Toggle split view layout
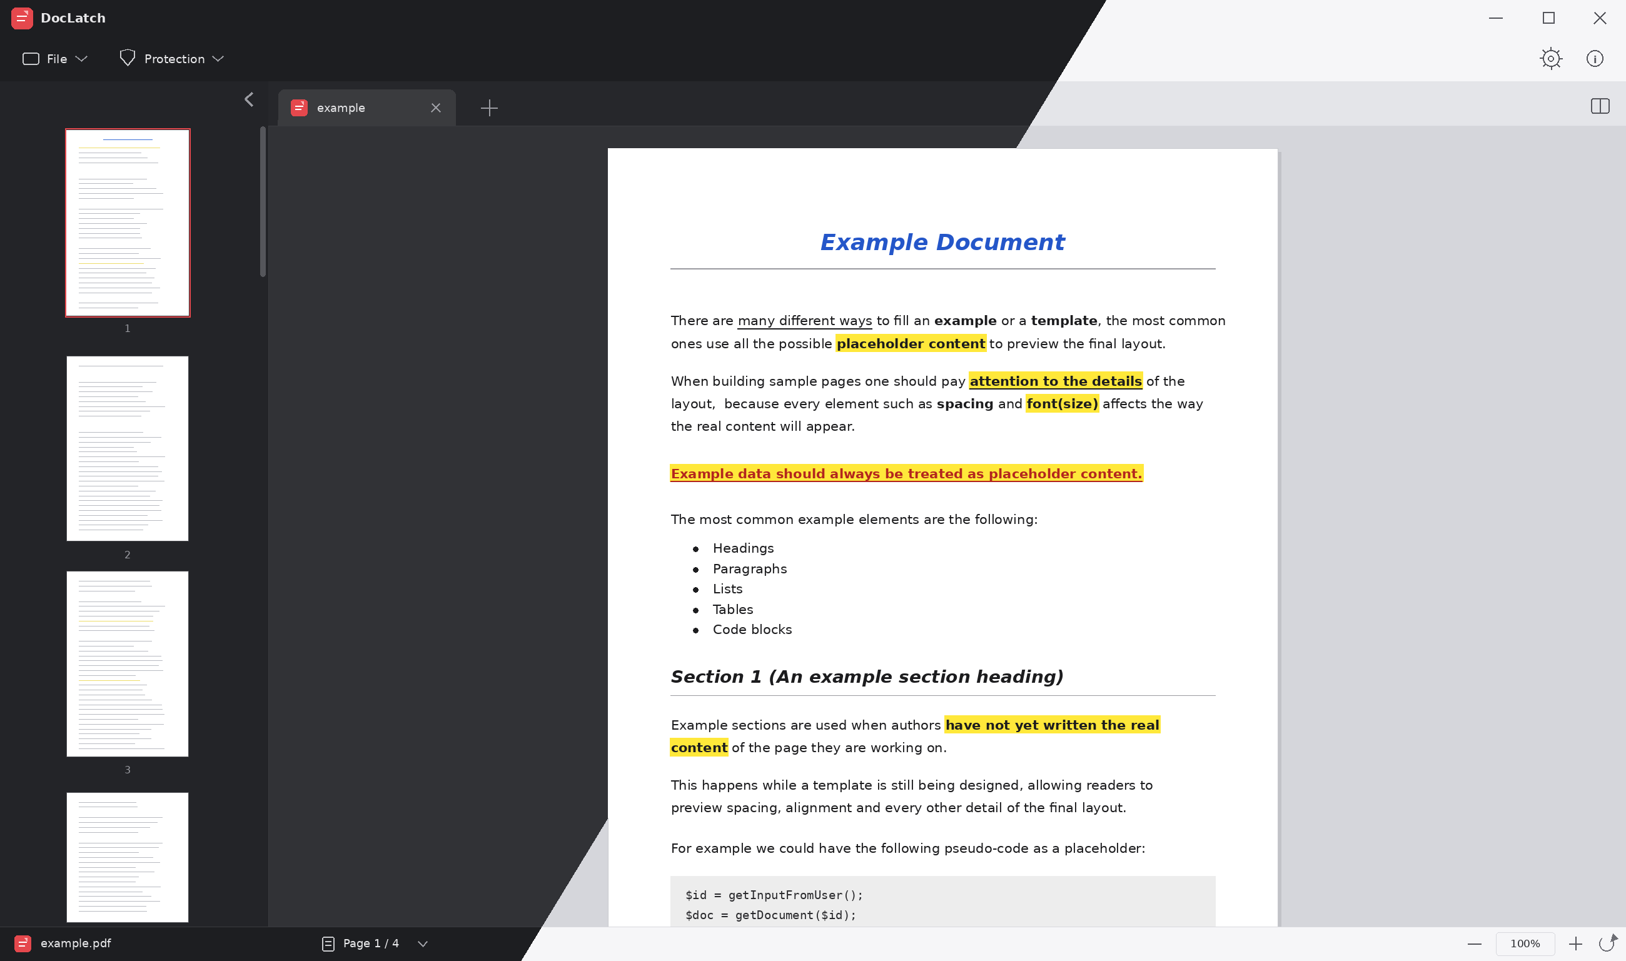 pyautogui.click(x=1600, y=106)
